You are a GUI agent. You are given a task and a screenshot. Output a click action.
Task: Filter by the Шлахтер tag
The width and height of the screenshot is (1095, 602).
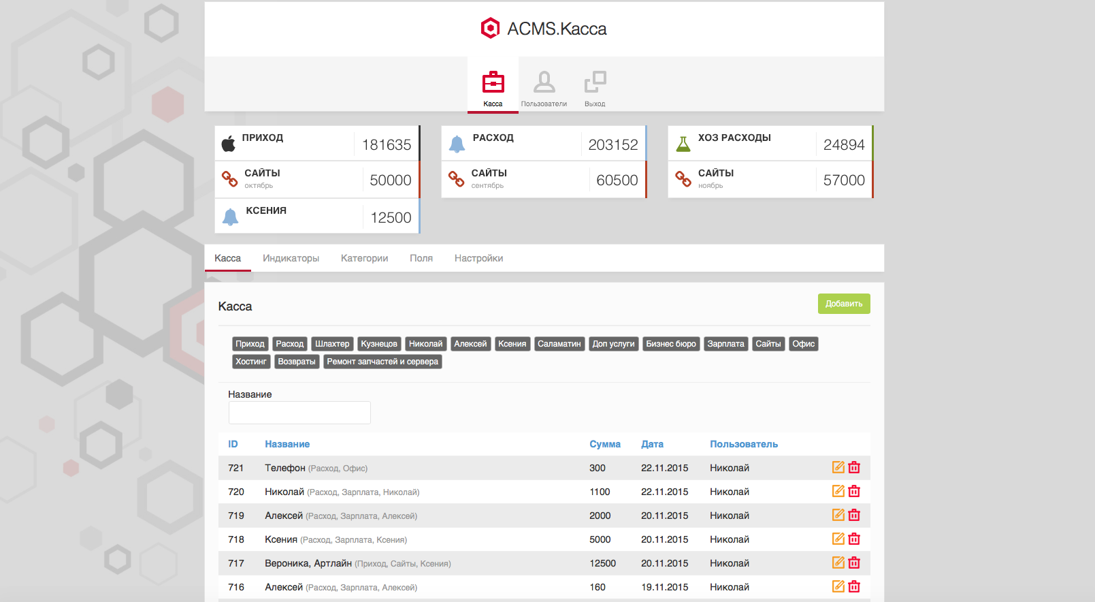click(x=332, y=344)
